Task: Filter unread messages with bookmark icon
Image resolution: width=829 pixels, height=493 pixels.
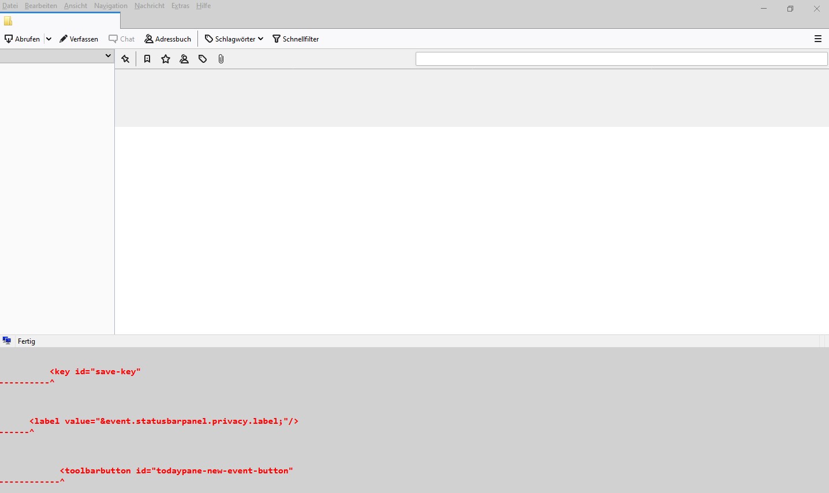Action: [147, 59]
